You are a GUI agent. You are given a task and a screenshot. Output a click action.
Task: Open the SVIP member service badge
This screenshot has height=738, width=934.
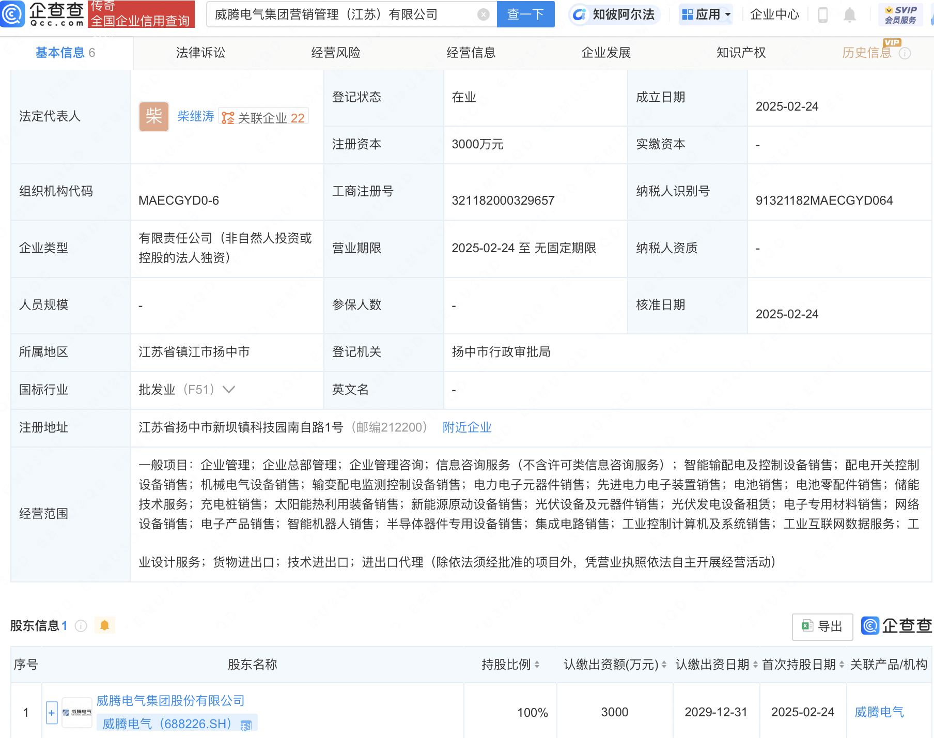pyautogui.click(x=900, y=14)
